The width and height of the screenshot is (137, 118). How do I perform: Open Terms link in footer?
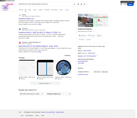click(43, 116)
